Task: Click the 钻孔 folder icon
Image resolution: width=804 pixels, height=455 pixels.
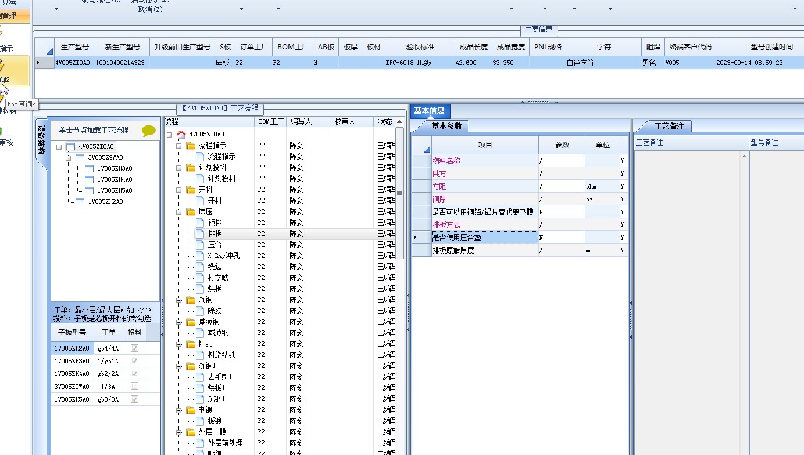Action: click(x=191, y=344)
